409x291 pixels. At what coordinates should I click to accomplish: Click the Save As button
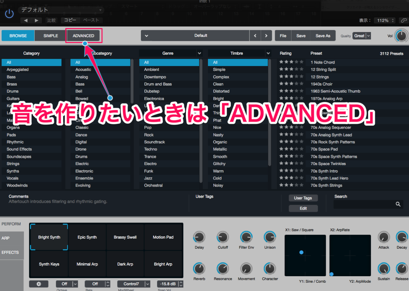click(323, 36)
